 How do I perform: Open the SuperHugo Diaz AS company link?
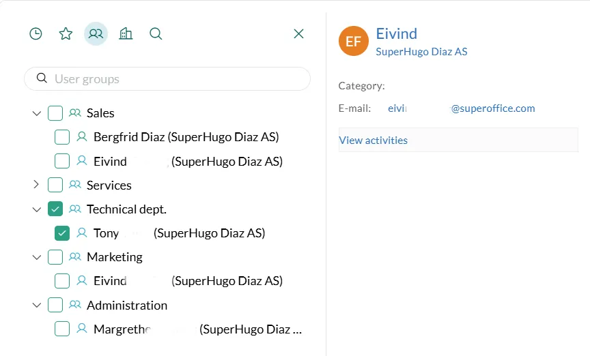click(421, 52)
